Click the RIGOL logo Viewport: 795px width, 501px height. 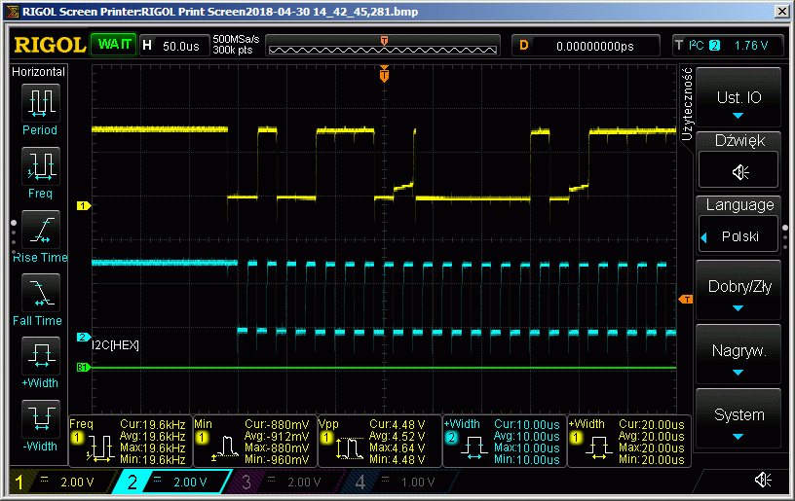50,46
